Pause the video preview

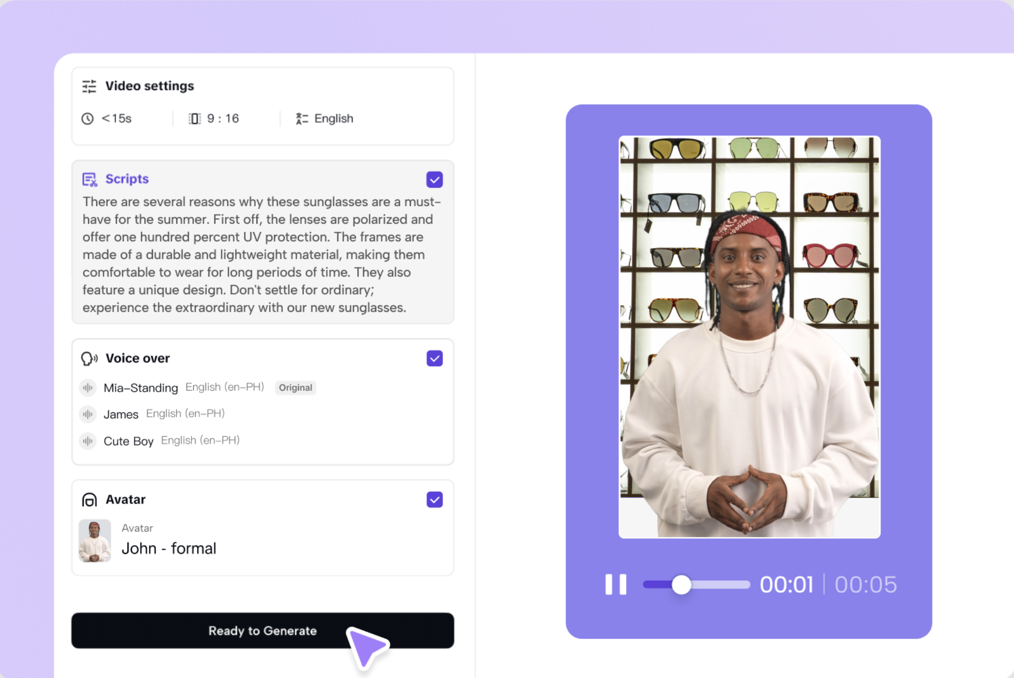[615, 584]
